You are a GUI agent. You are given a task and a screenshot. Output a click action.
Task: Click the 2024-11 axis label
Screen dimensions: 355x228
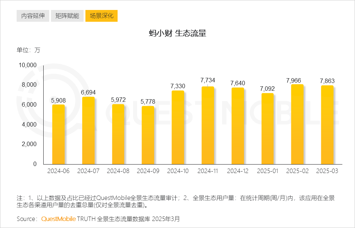pyautogui.click(x=208, y=171)
